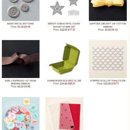Click the £4.13 sale price for cotton ribbon
Viewport: 130px width, 130px height.
pyautogui.click(x=114, y=30)
